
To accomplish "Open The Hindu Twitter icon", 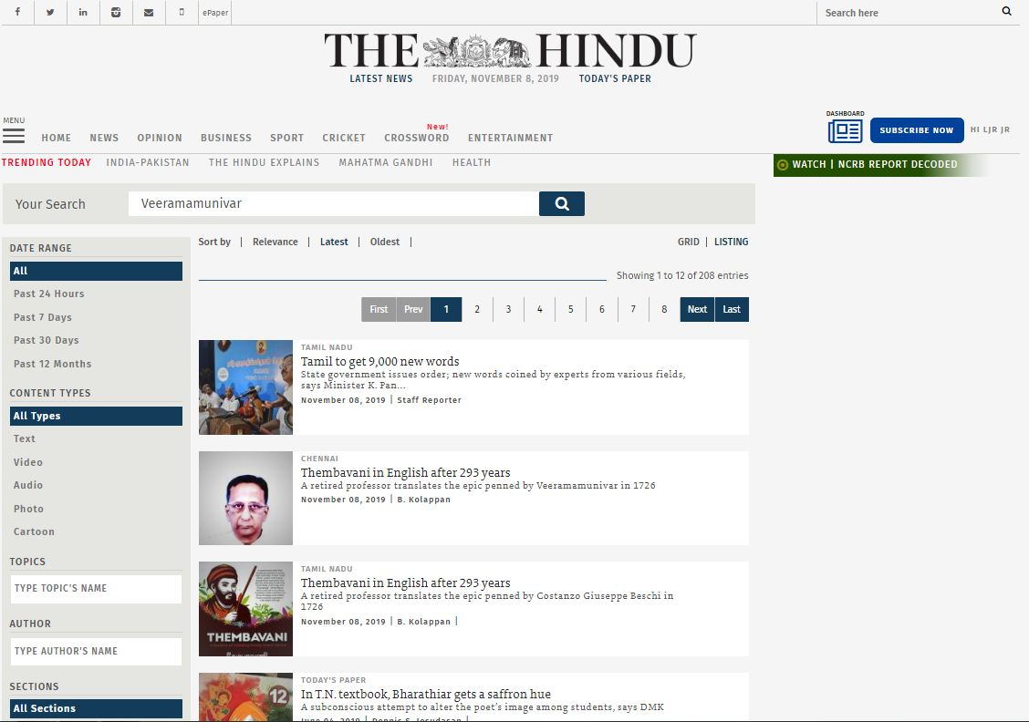I will (x=50, y=12).
